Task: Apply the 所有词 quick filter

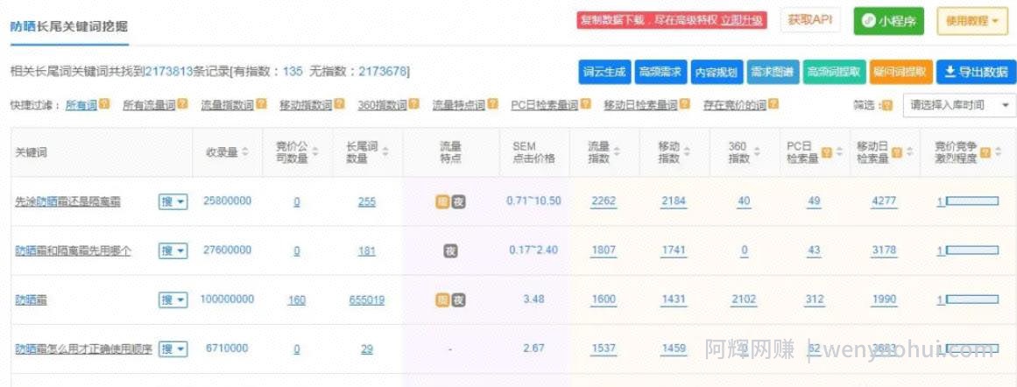Action: click(81, 104)
